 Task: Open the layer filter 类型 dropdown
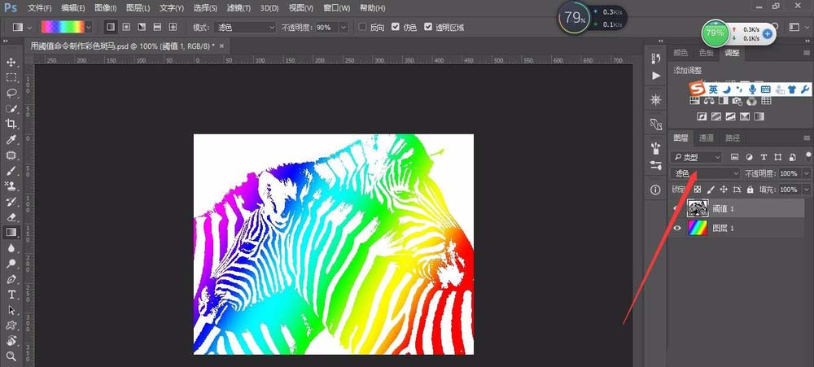tap(696, 156)
